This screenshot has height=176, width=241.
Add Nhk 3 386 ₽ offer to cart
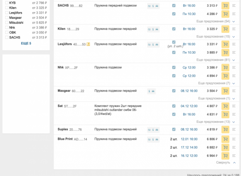pos(225,68)
